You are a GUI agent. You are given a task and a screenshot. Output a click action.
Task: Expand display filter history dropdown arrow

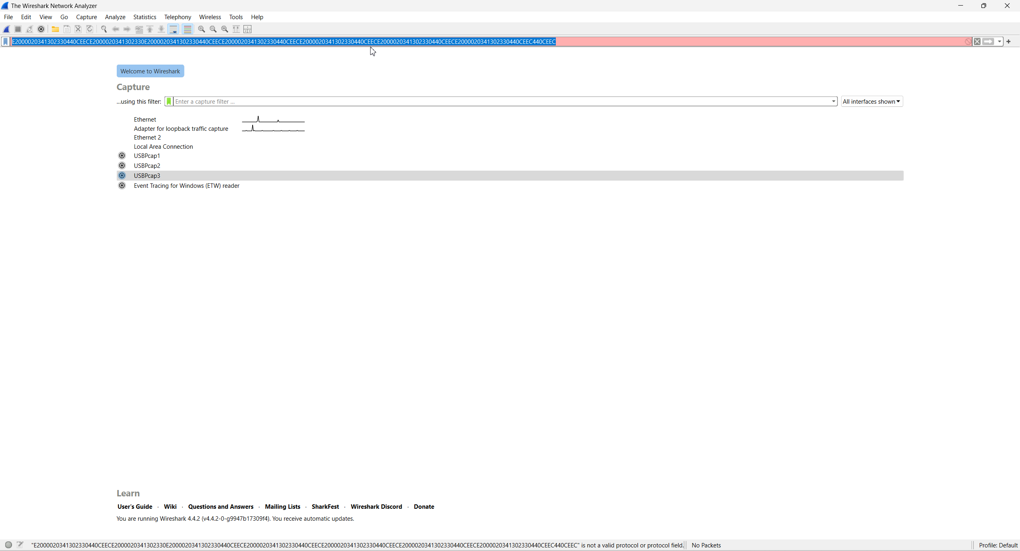coord(999,41)
